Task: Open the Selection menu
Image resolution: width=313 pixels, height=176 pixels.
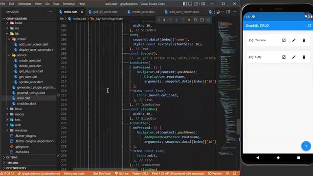Action: point(24,3)
